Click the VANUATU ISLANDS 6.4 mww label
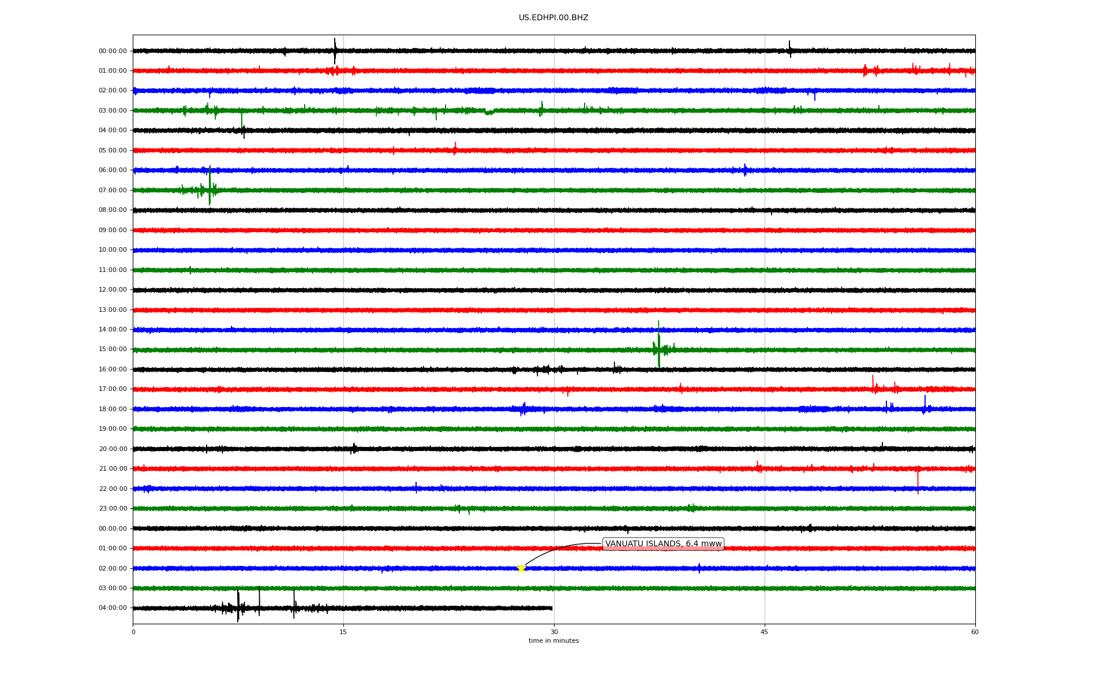 click(x=663, y=544)
